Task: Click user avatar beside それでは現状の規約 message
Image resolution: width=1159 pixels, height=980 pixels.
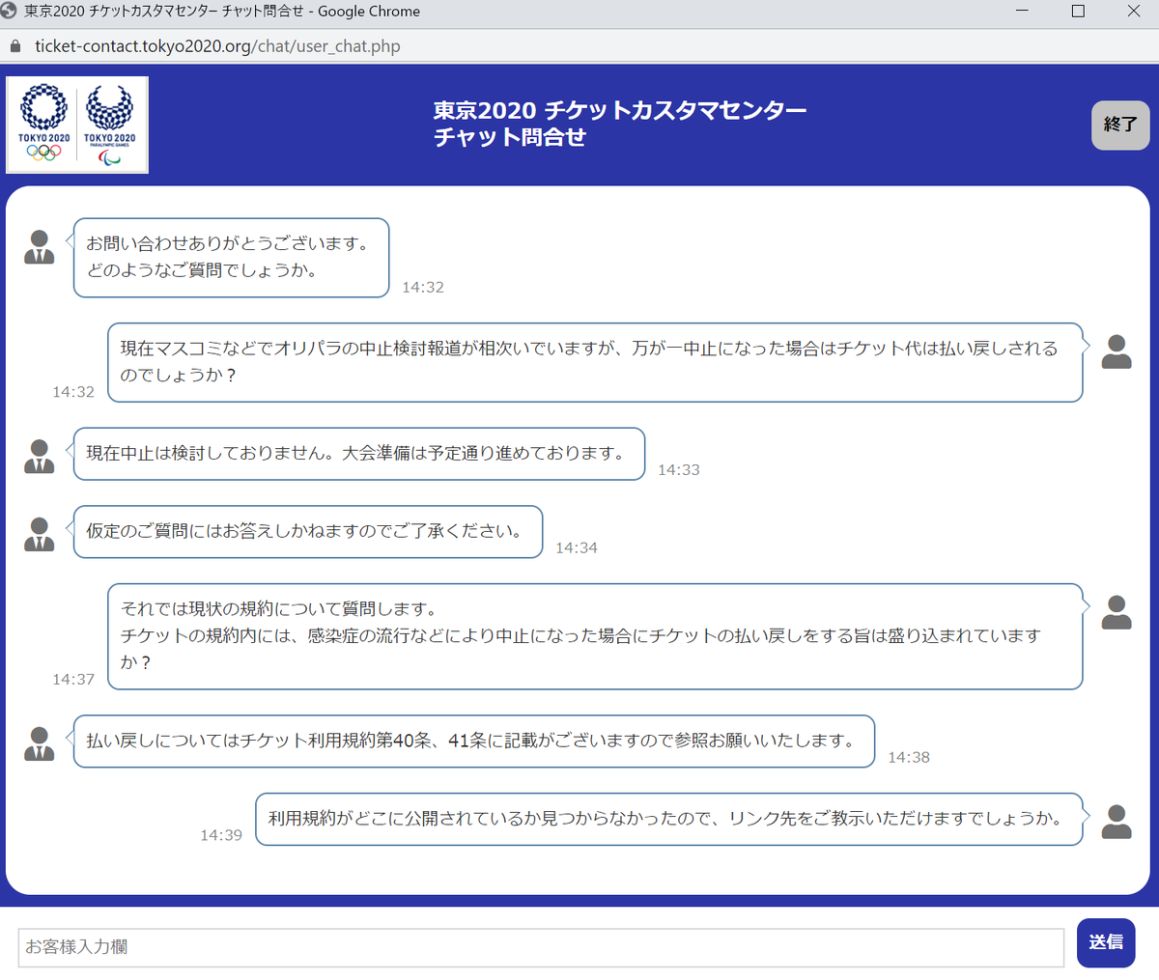Action: (x=1117, y=612)
